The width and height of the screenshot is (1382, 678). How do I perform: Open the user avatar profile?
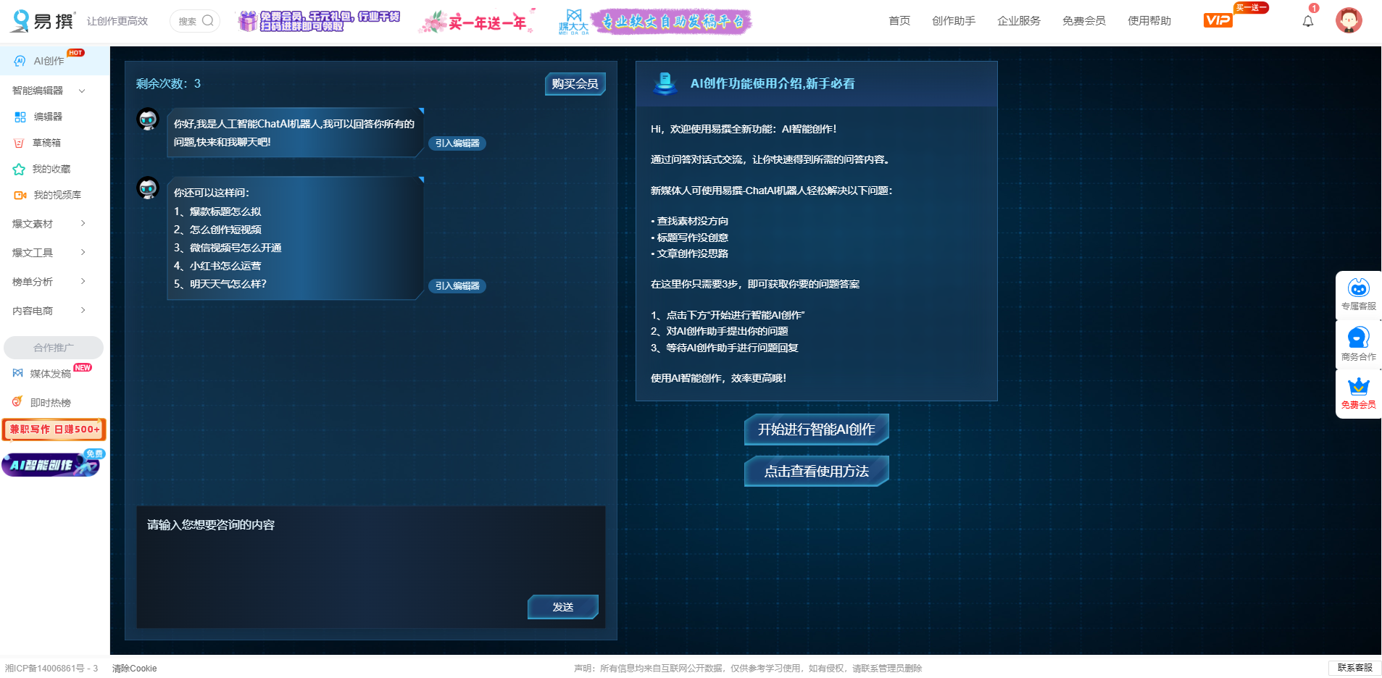click(x=1348, y=20)
